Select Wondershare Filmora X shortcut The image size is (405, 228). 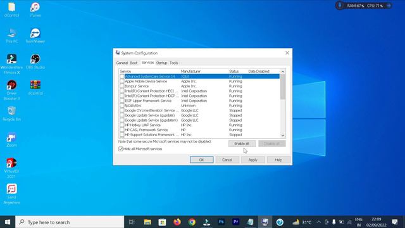(x=11, y=65)
